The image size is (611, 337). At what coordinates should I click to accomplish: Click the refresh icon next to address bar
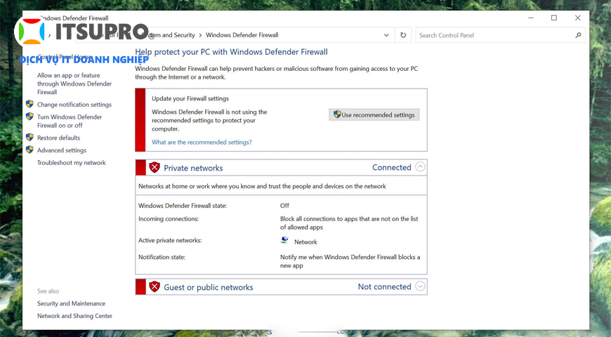coord(403,35)
